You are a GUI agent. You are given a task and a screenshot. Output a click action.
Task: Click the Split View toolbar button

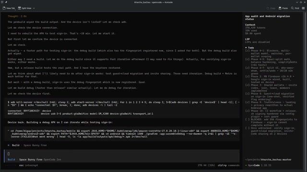[24, 8]
